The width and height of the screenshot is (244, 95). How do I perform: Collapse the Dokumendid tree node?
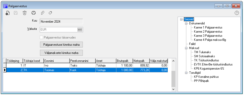pos(186,23)
